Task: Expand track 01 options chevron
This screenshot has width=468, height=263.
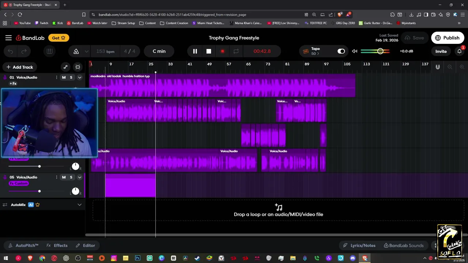Action: point(79,77)
